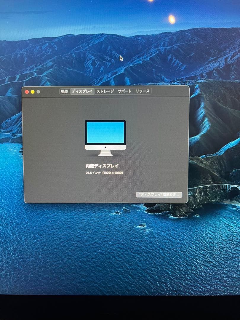This screenshot has height=320, width=240.
Task: Open the ストレージ (Storage) tab
Action: tap(105, 92)
